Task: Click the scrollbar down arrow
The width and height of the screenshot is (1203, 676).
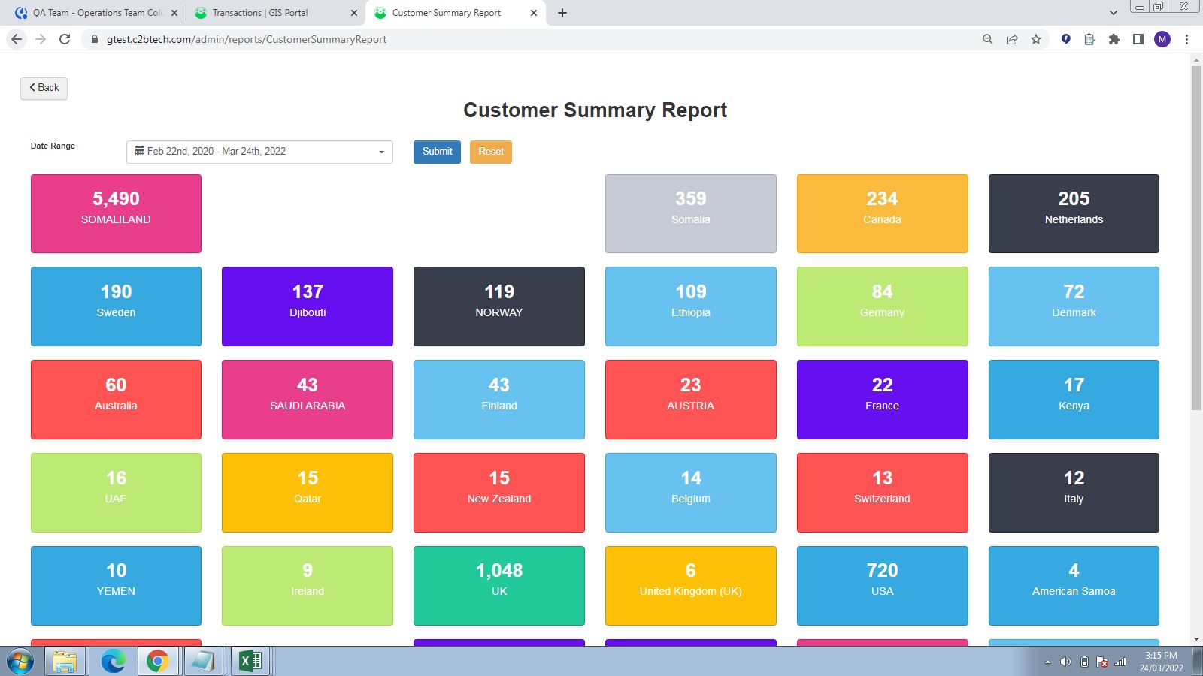Action: click(1196, 639)
